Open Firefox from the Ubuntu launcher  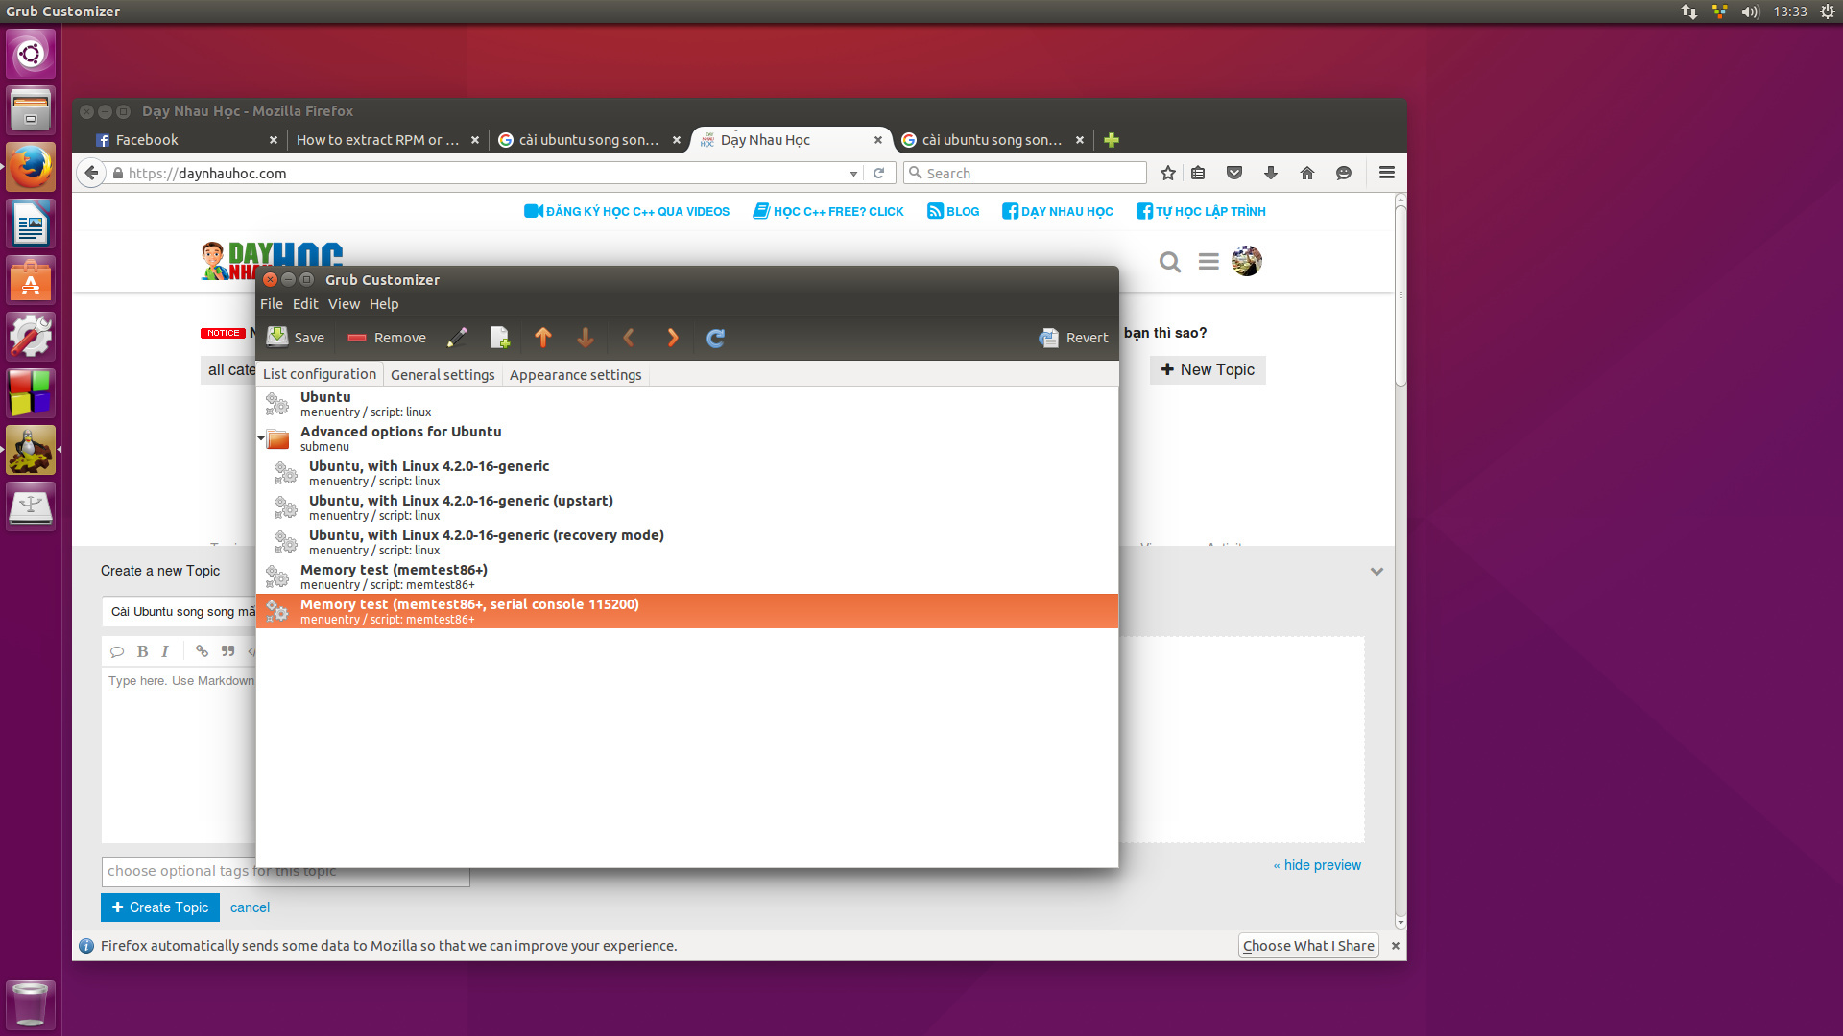point(31,168)
